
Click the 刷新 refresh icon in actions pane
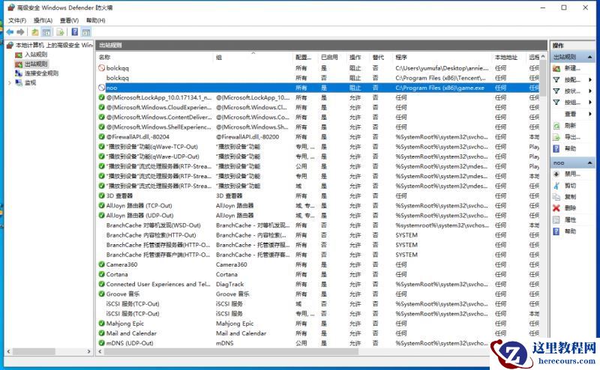[x=556, y=126]
